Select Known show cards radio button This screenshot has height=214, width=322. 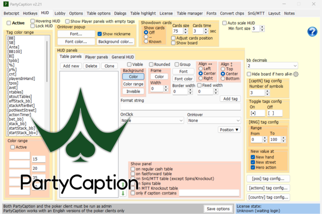(x=146, y=41)
